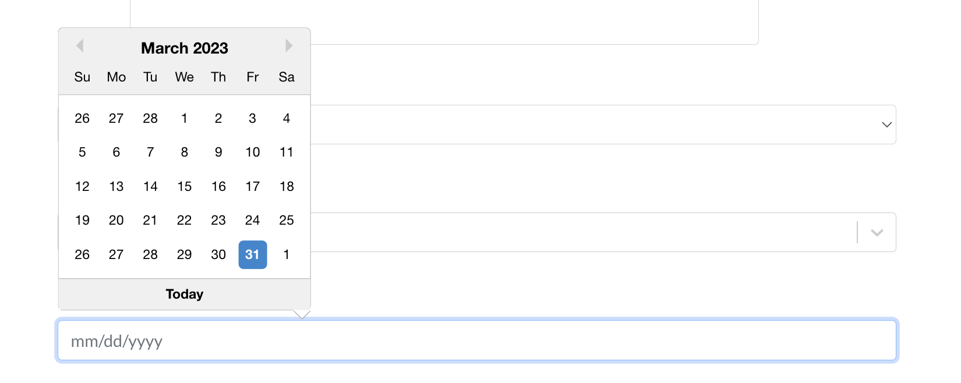Select March 10 on the calendar
Image resolution: width=961 pixels, height=383 pixels.
pos(253,152)
